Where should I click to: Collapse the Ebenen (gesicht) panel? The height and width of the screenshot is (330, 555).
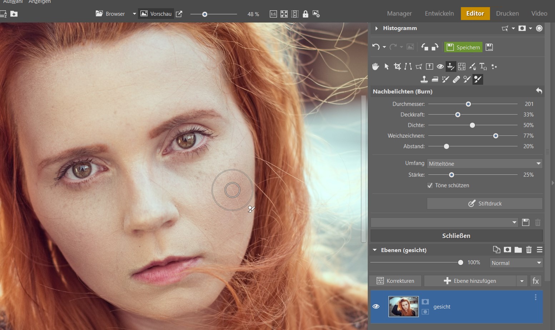(x=375, y=250)
